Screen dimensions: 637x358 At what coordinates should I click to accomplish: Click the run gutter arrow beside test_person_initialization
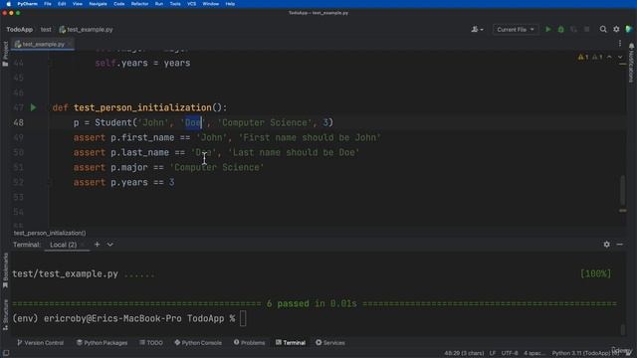(x=33, y=107)
